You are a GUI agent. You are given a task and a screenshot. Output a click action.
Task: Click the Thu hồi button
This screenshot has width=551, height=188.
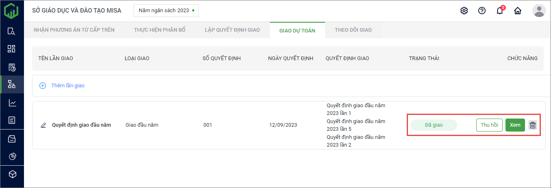(x=489, y=125)
